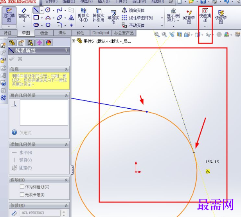Viewport: 241px width, 217px height.
Task: Open DimXpertManager panel tab
Action: click(40, 42)
